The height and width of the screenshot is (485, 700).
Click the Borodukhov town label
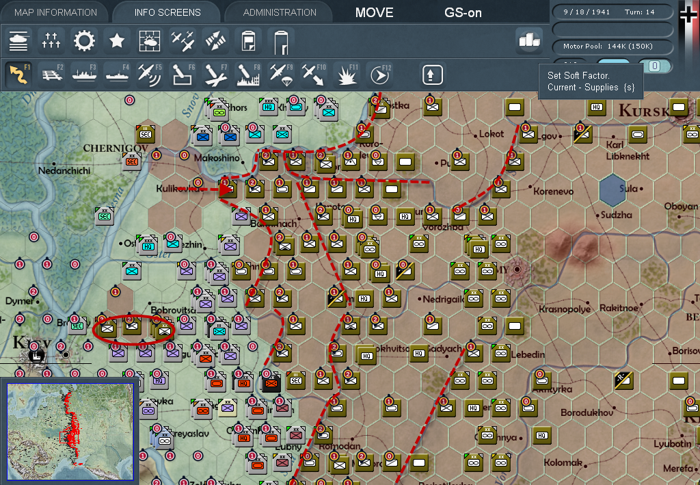pyautogui.click(x=587, y=412)
